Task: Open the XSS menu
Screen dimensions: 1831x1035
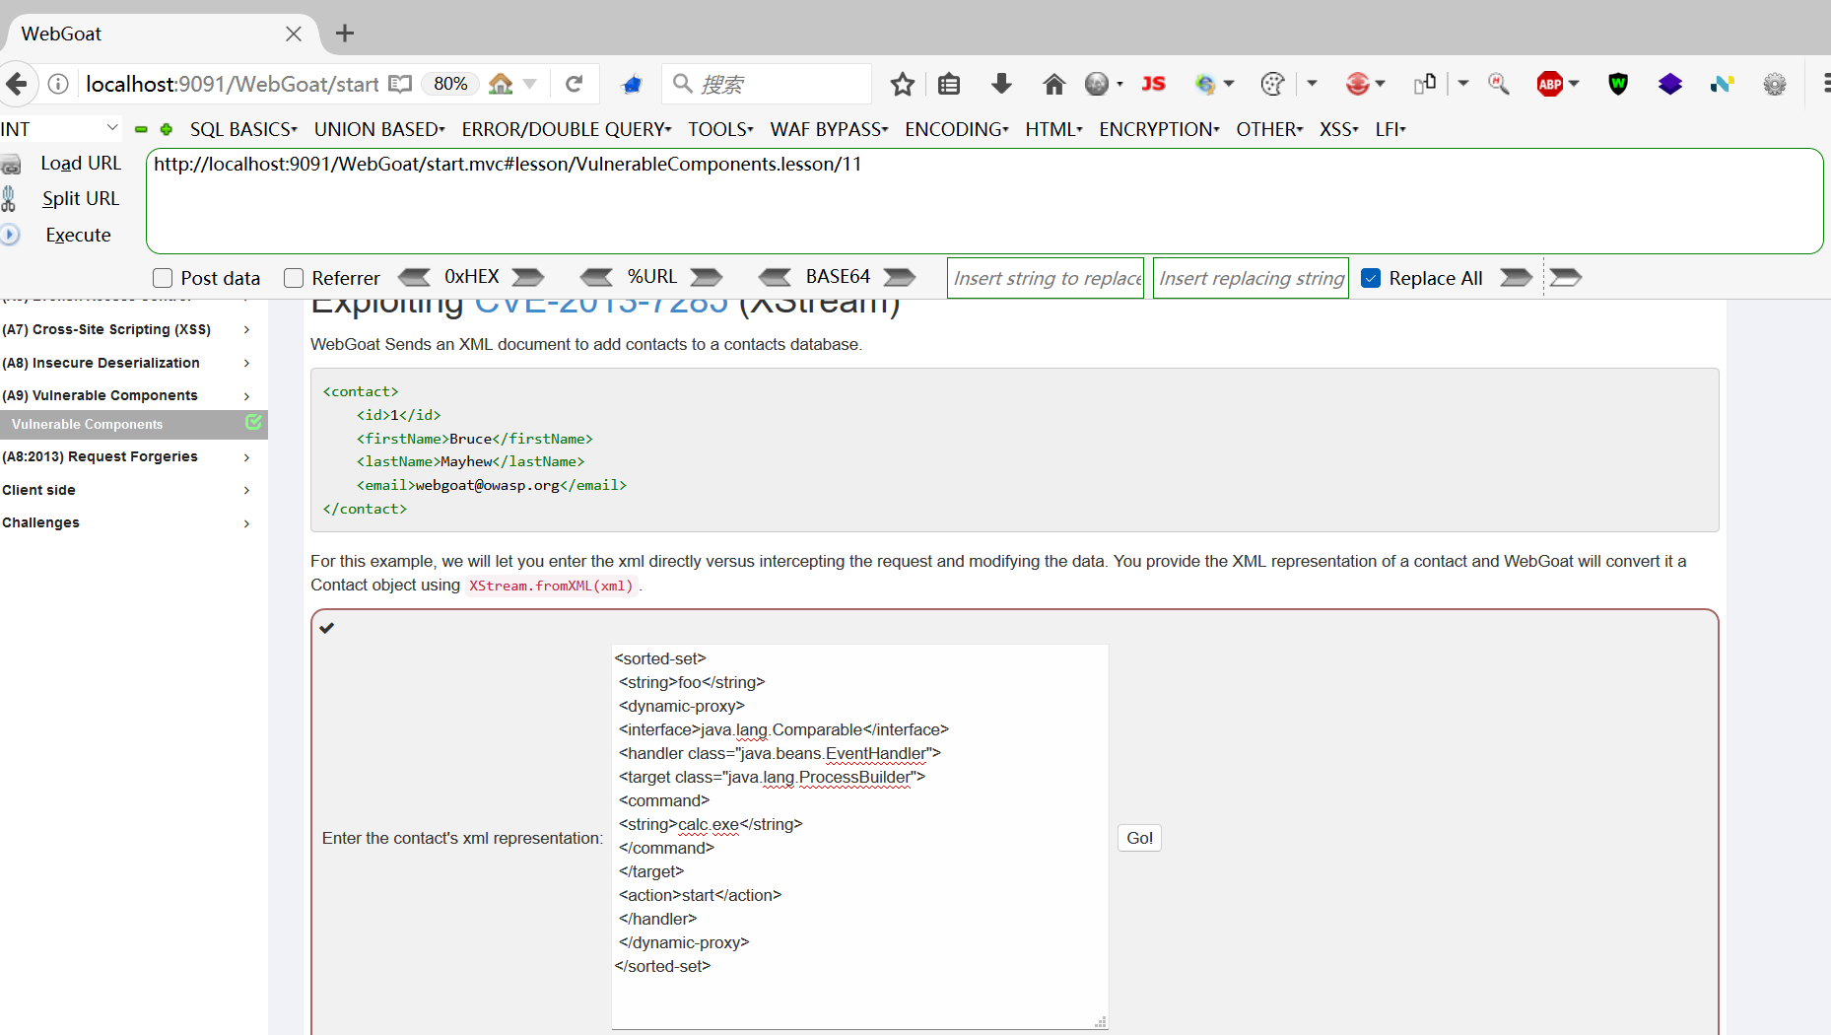Action: 1338,129
